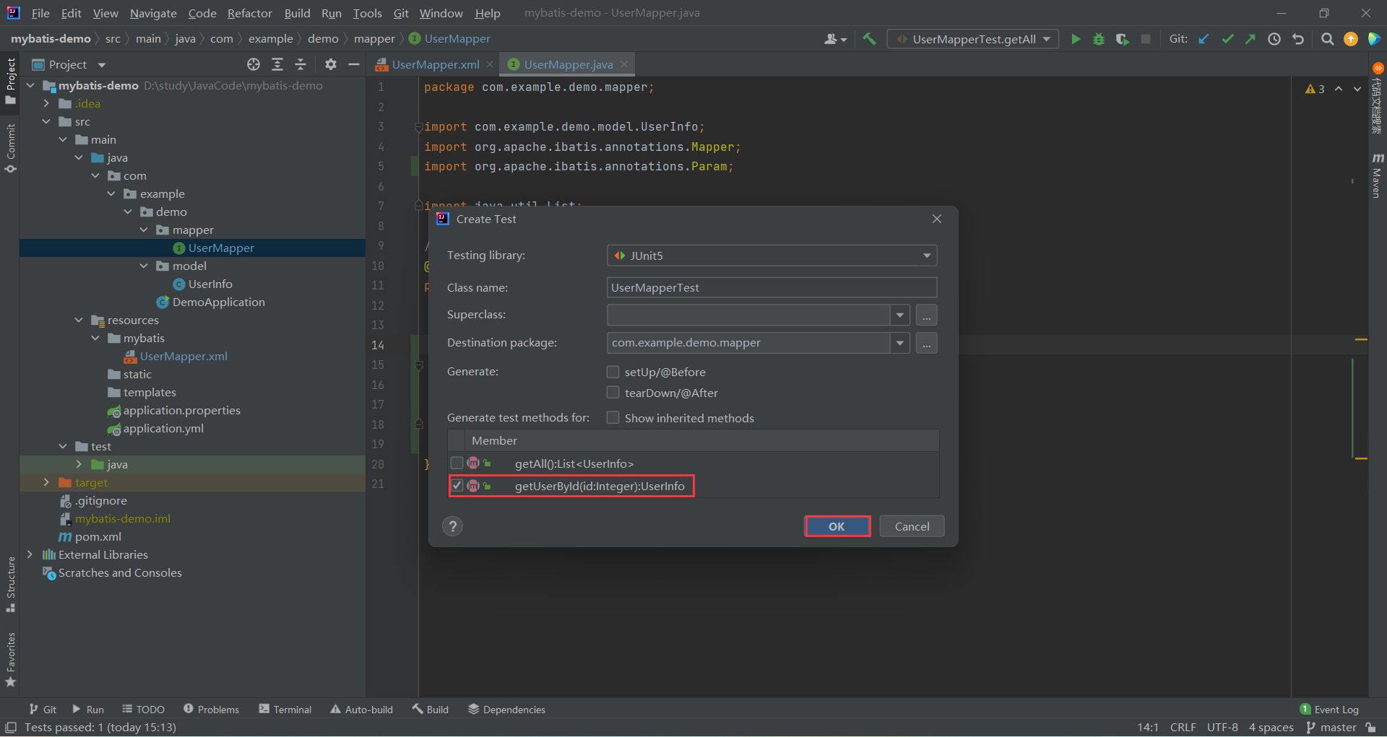Enable tearDown/@After generation
This screenshot has width=1387, height=737.
click(x=613, y=393)
